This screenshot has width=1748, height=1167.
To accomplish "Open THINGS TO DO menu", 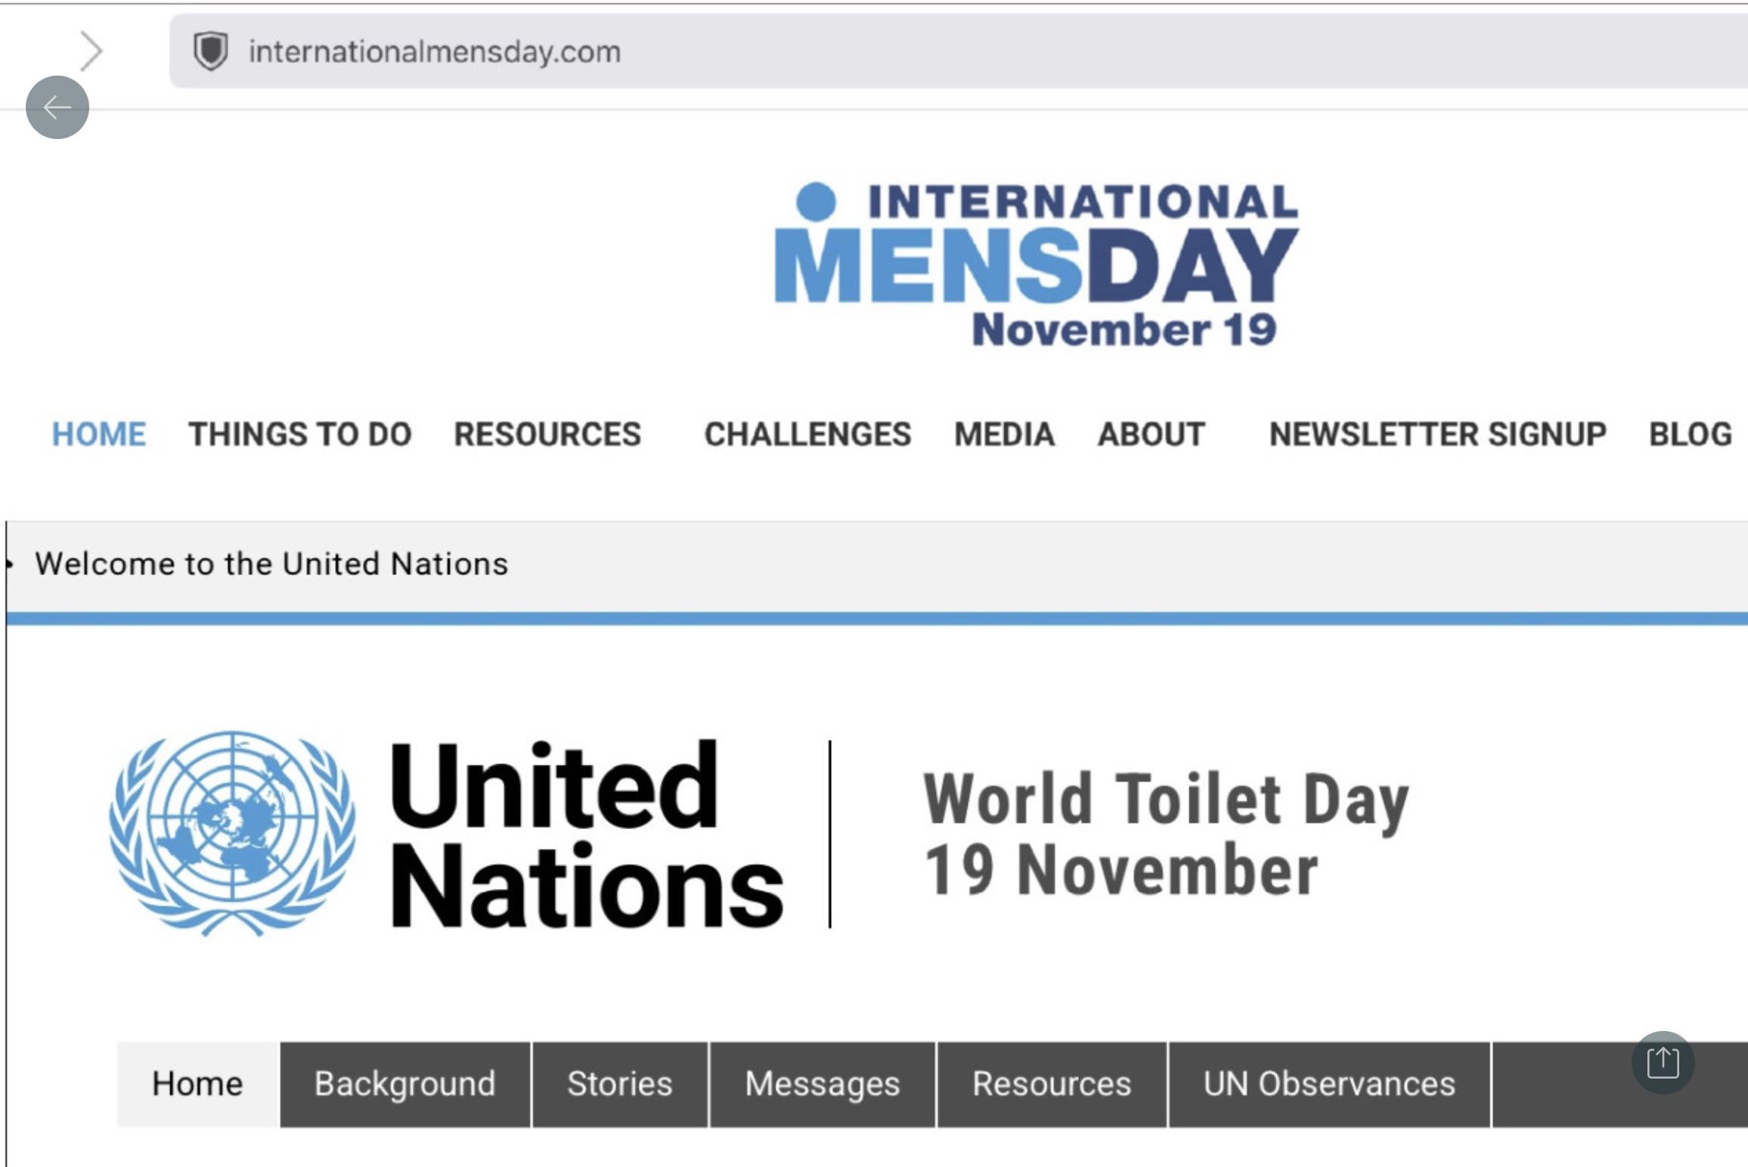I will pos(300,435).
